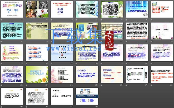Select slide 27 thumbnail with bracket diagram
The height and width of the screenshot is (108, 174).
pyautogui.click(x=137, y=75)
